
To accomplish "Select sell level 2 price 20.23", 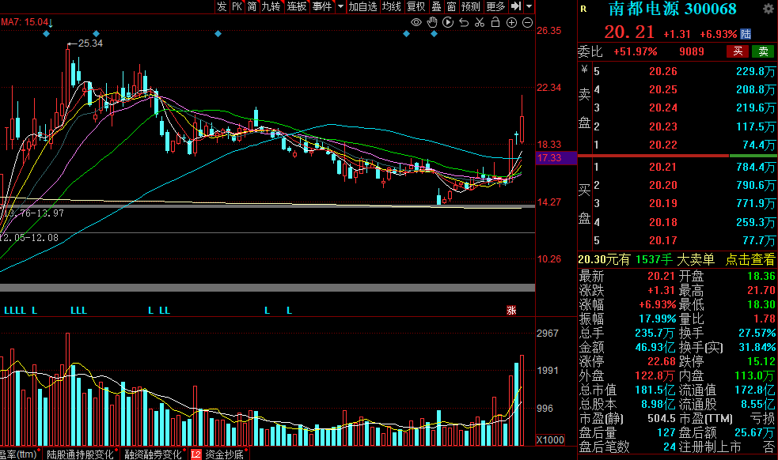I will tap(663, 127).
